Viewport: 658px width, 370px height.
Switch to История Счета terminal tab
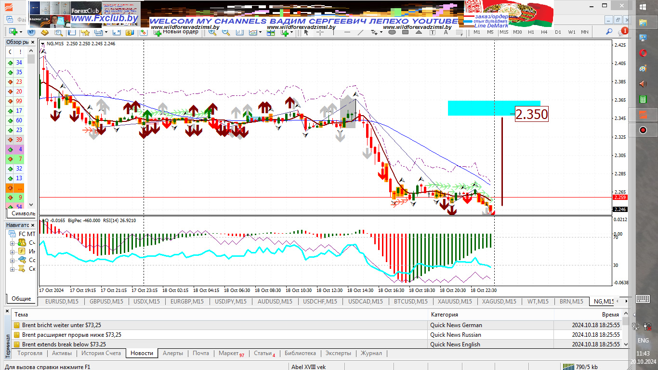point(101,353)
